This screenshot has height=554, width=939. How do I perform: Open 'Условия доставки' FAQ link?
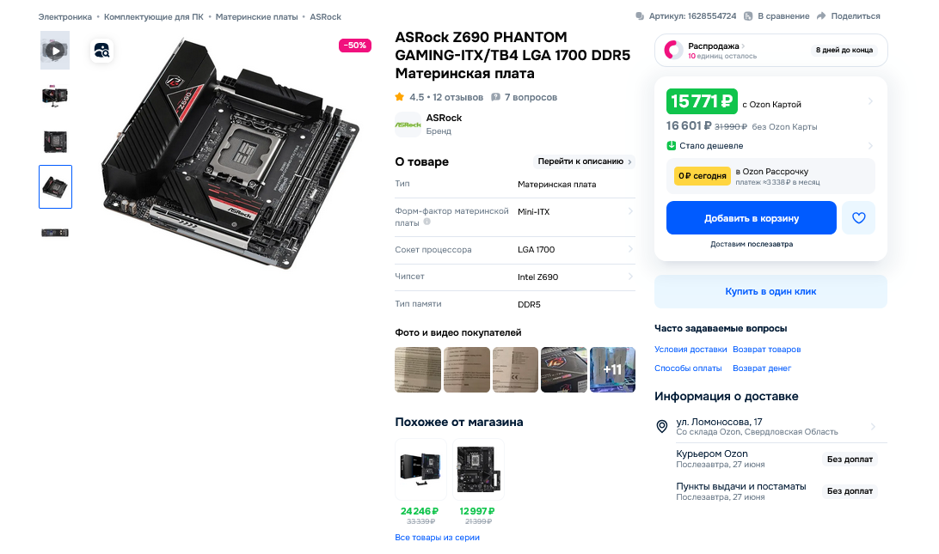(x=690, y=350)
